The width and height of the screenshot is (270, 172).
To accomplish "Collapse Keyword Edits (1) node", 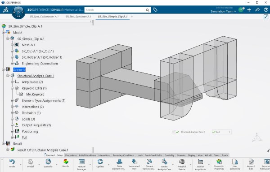I will pos(12,88).
